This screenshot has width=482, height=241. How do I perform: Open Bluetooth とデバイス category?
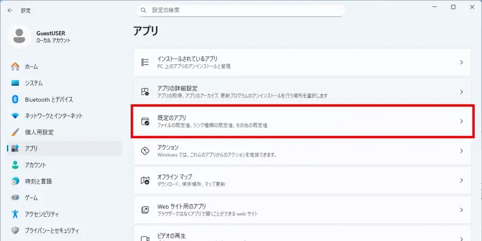click(64, 99)
